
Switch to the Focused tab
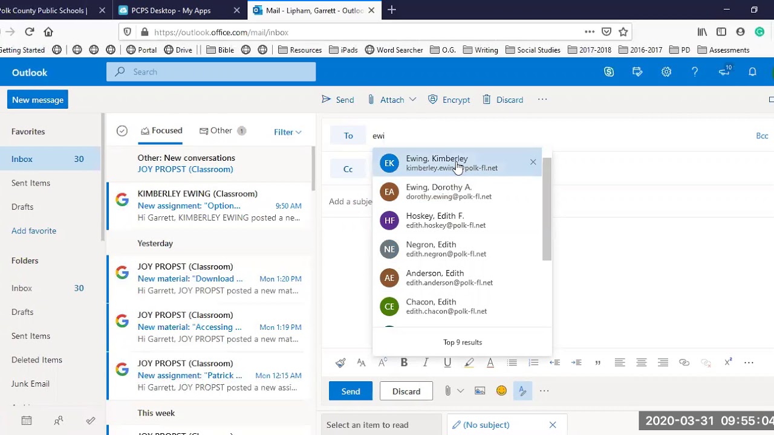click(160, 130)
